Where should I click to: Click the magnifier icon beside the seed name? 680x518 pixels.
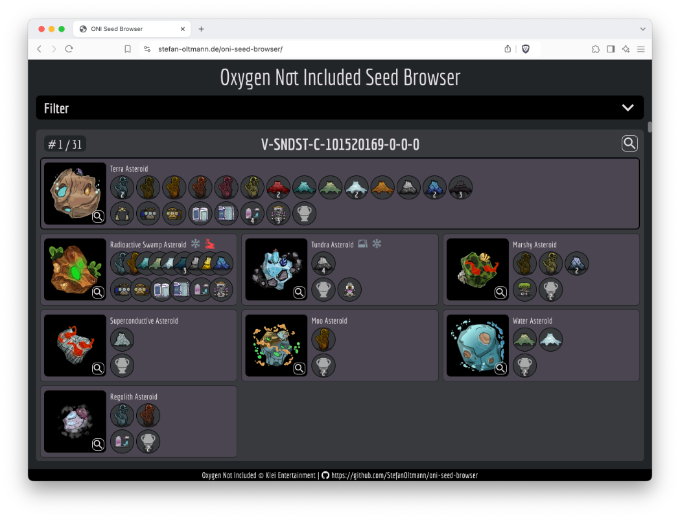[629, 144]
